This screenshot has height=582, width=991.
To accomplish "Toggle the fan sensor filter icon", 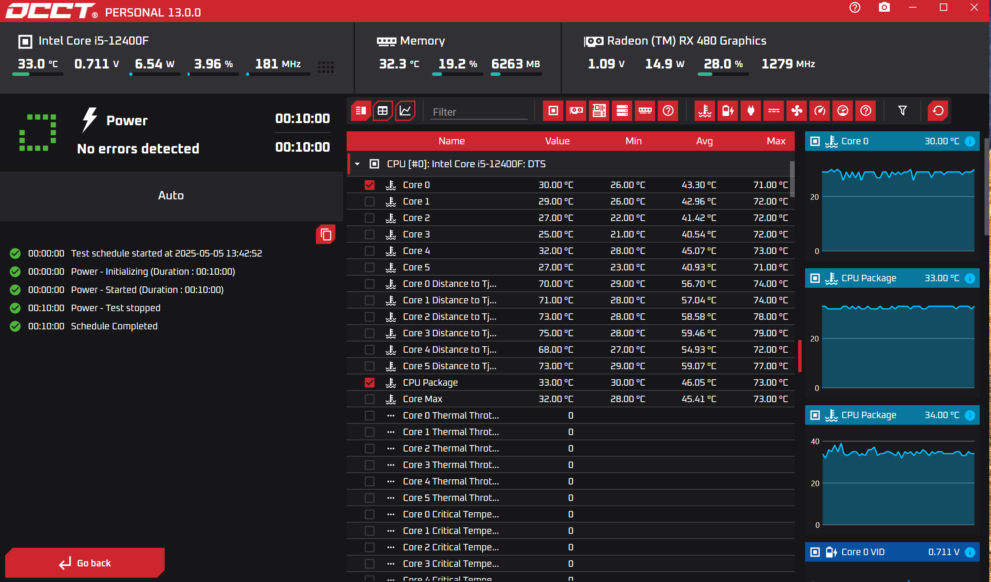I will point(797,111).
